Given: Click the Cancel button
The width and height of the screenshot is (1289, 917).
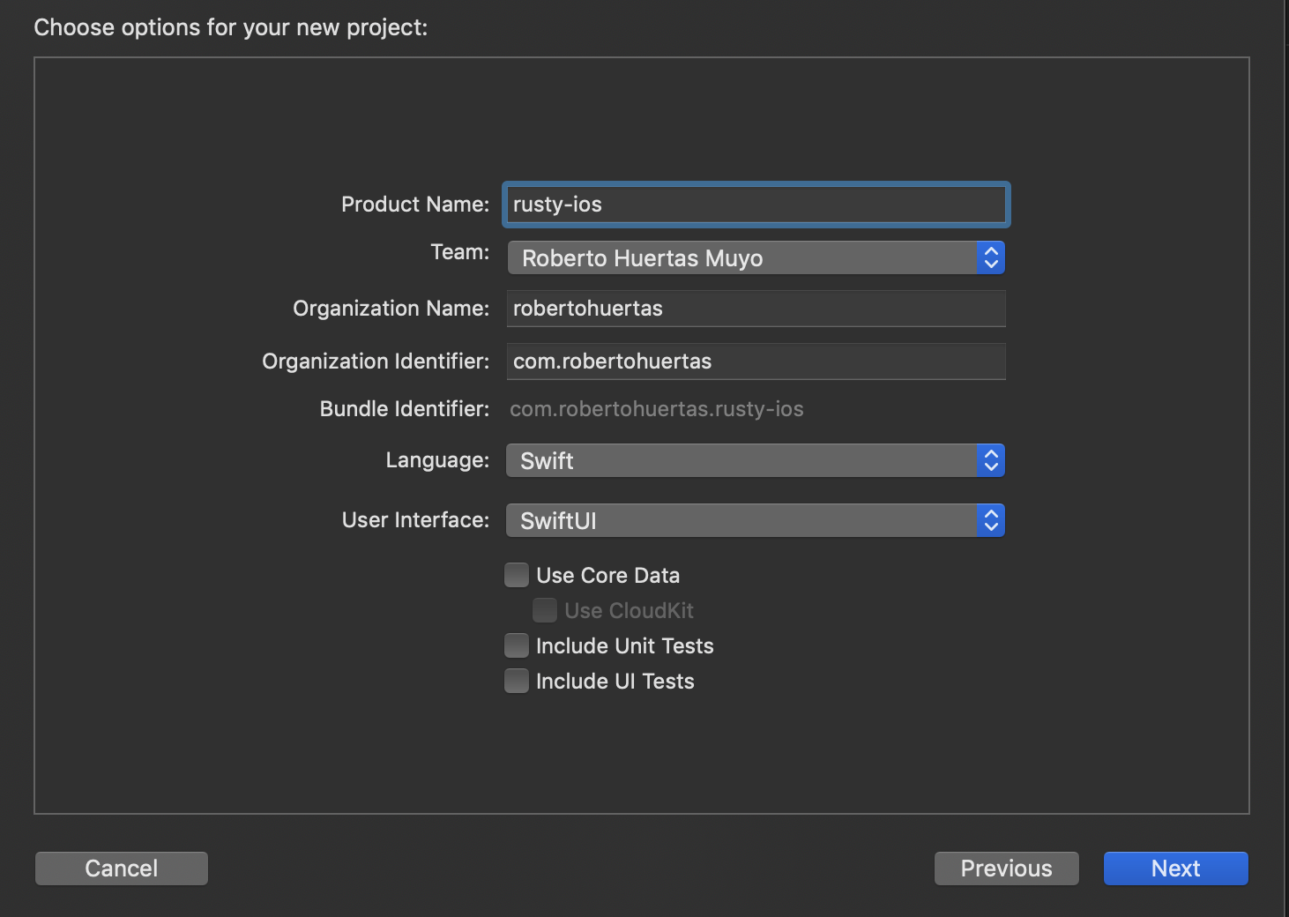Looking at the screenshot, I should (x=121, y=868).
